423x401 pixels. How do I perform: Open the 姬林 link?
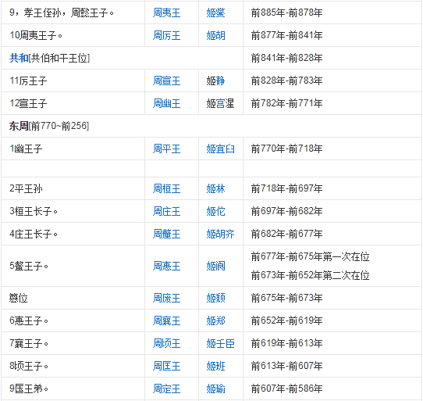tap(215, 188)
